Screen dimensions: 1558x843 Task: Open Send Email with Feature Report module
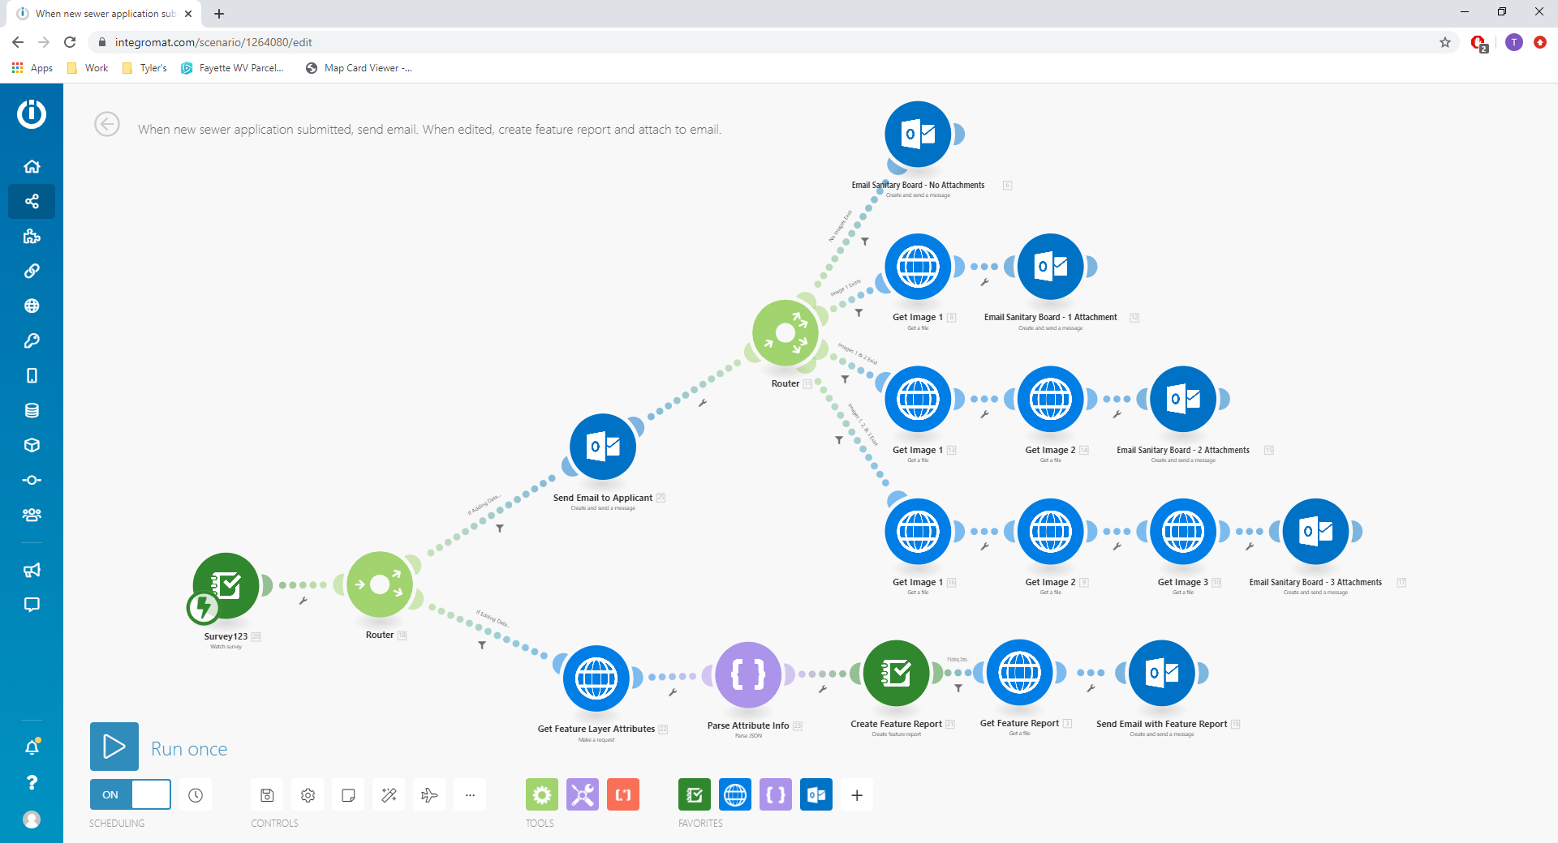1162,674
